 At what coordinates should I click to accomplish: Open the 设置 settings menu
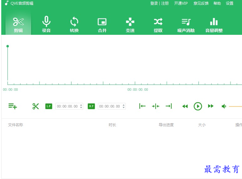230,3
